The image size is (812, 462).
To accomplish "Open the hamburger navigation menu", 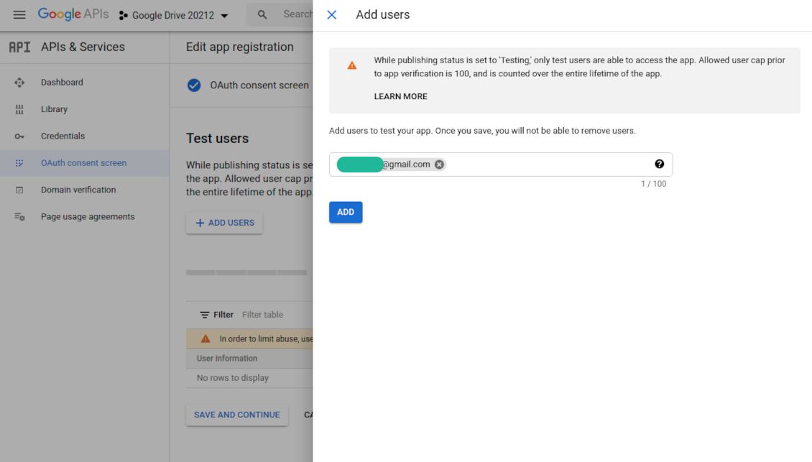I will [x=19, y=15].
